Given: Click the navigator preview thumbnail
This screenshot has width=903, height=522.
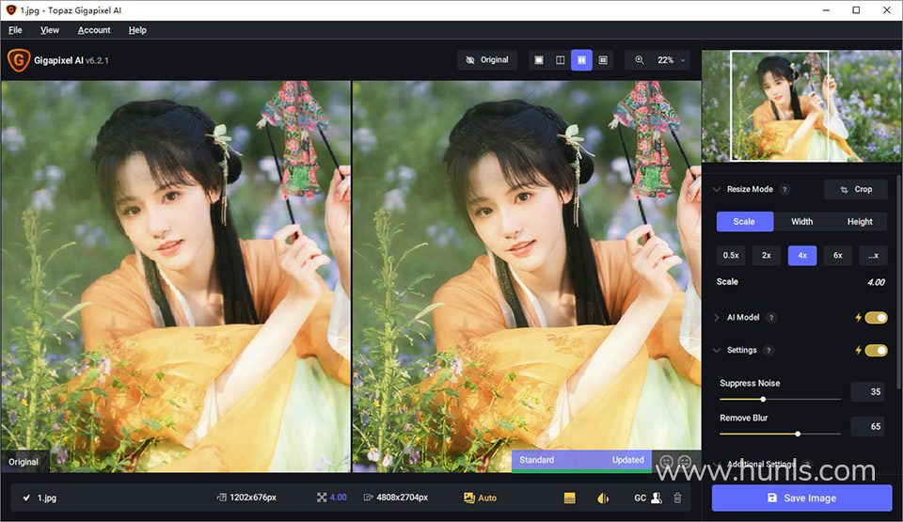Looking at the screenshot, I should 801,105.
